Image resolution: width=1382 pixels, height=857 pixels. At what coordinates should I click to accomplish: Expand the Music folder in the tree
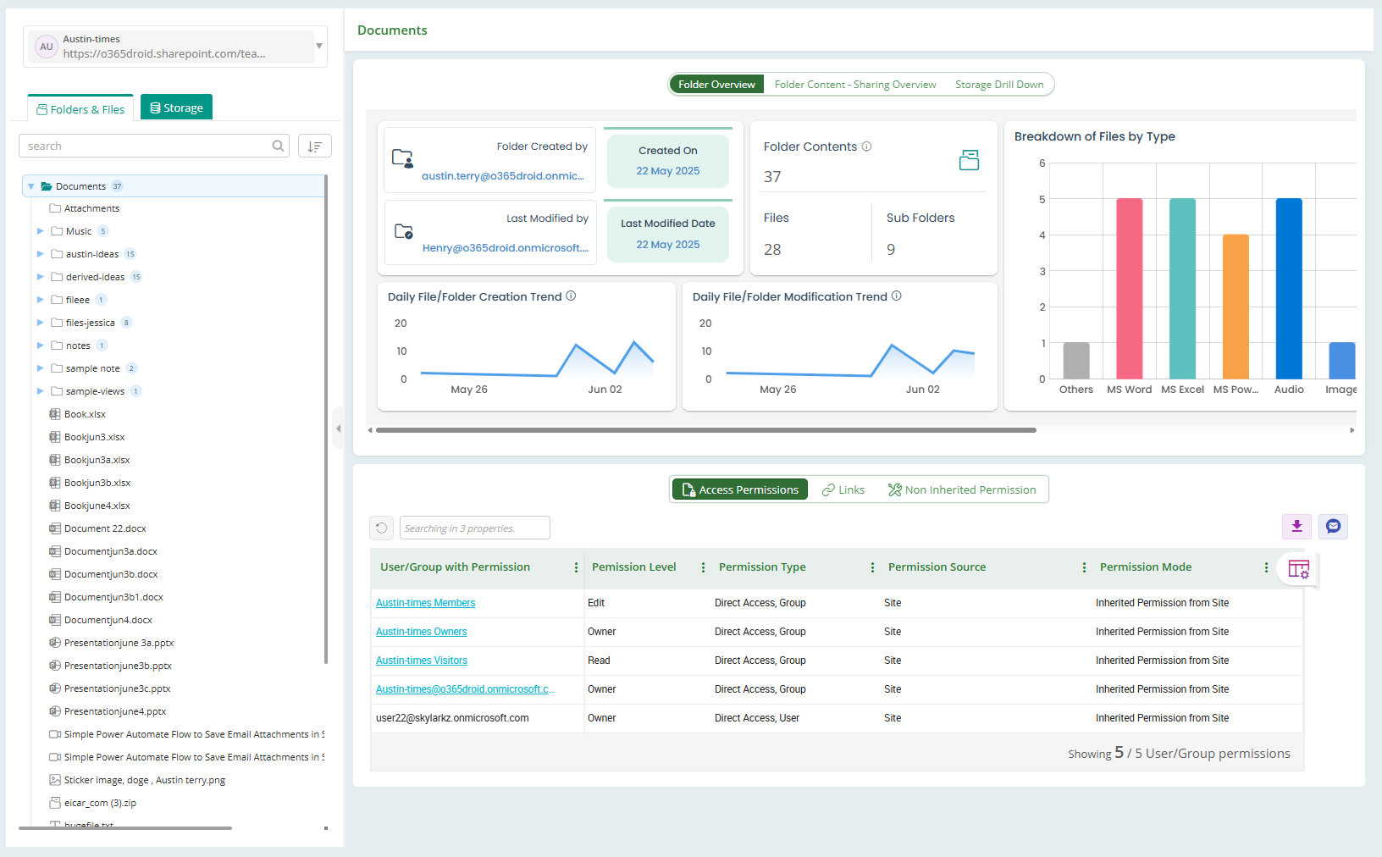point(39,230)
